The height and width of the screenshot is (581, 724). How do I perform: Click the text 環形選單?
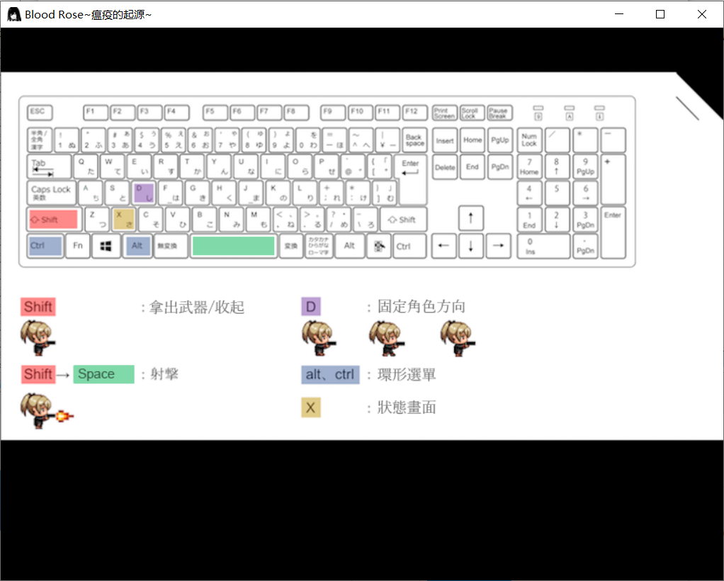407,375
